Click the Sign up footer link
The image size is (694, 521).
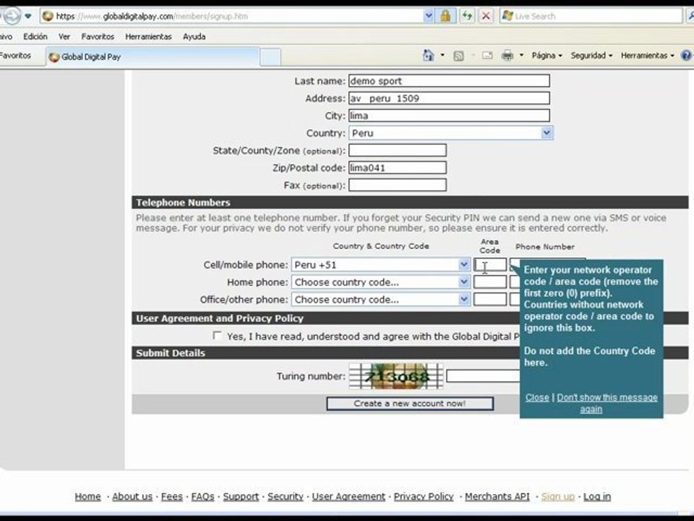point(557,496)
